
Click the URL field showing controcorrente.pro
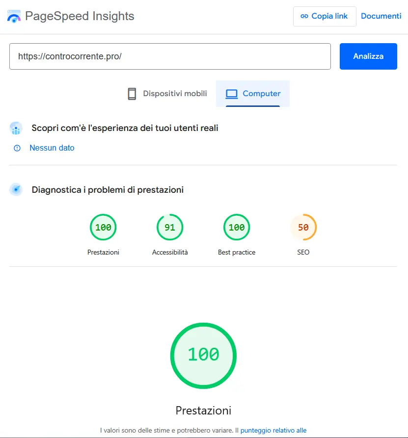[170, 56]
